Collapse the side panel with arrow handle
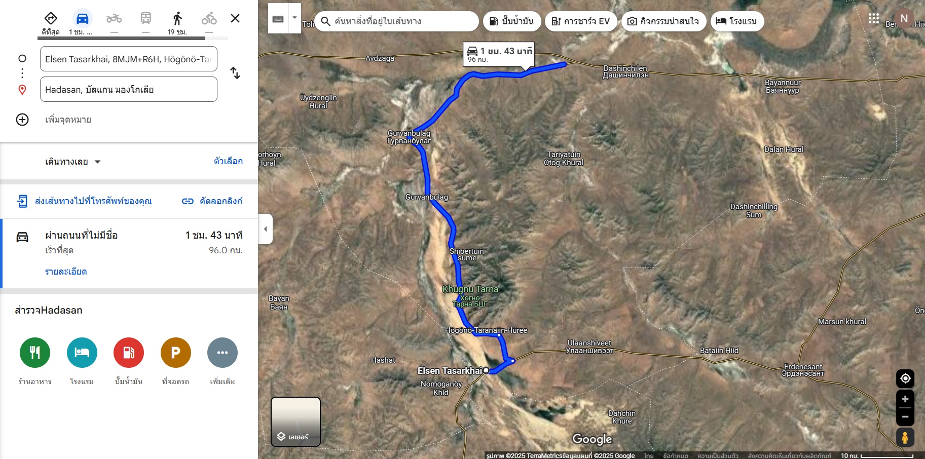This screenshot has width=925, height=459. click(265, 229)
